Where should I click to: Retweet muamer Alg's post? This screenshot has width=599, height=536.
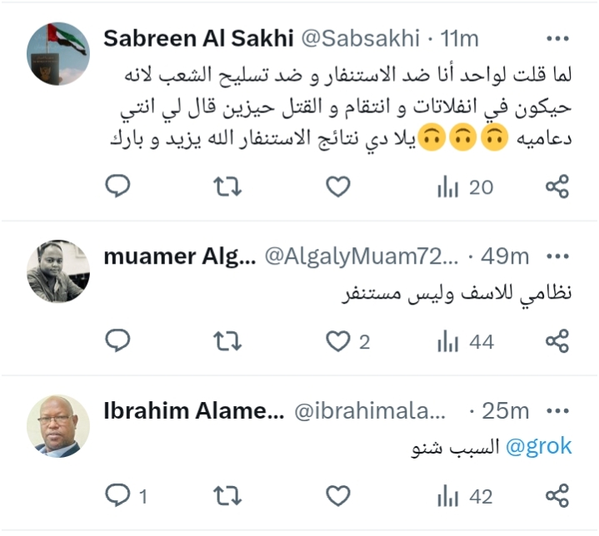227,341
